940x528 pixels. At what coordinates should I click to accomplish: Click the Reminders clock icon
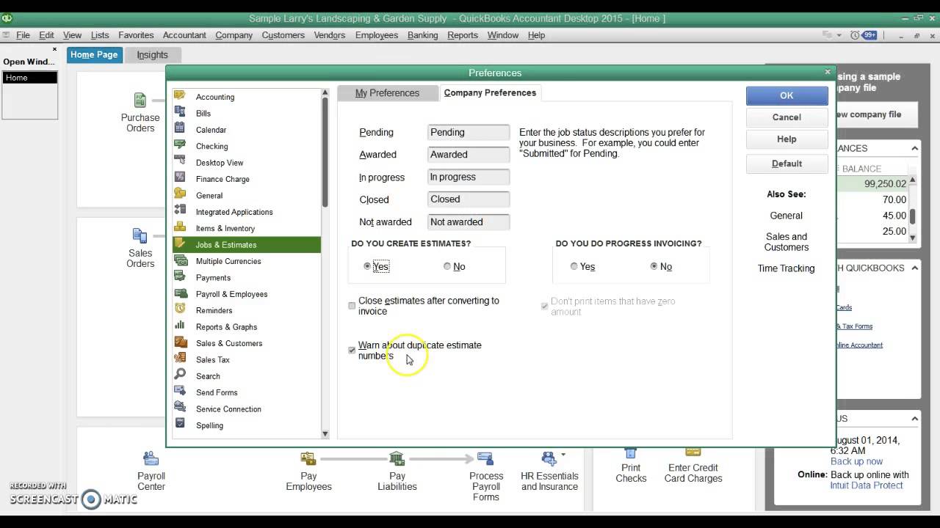(180, 309)
